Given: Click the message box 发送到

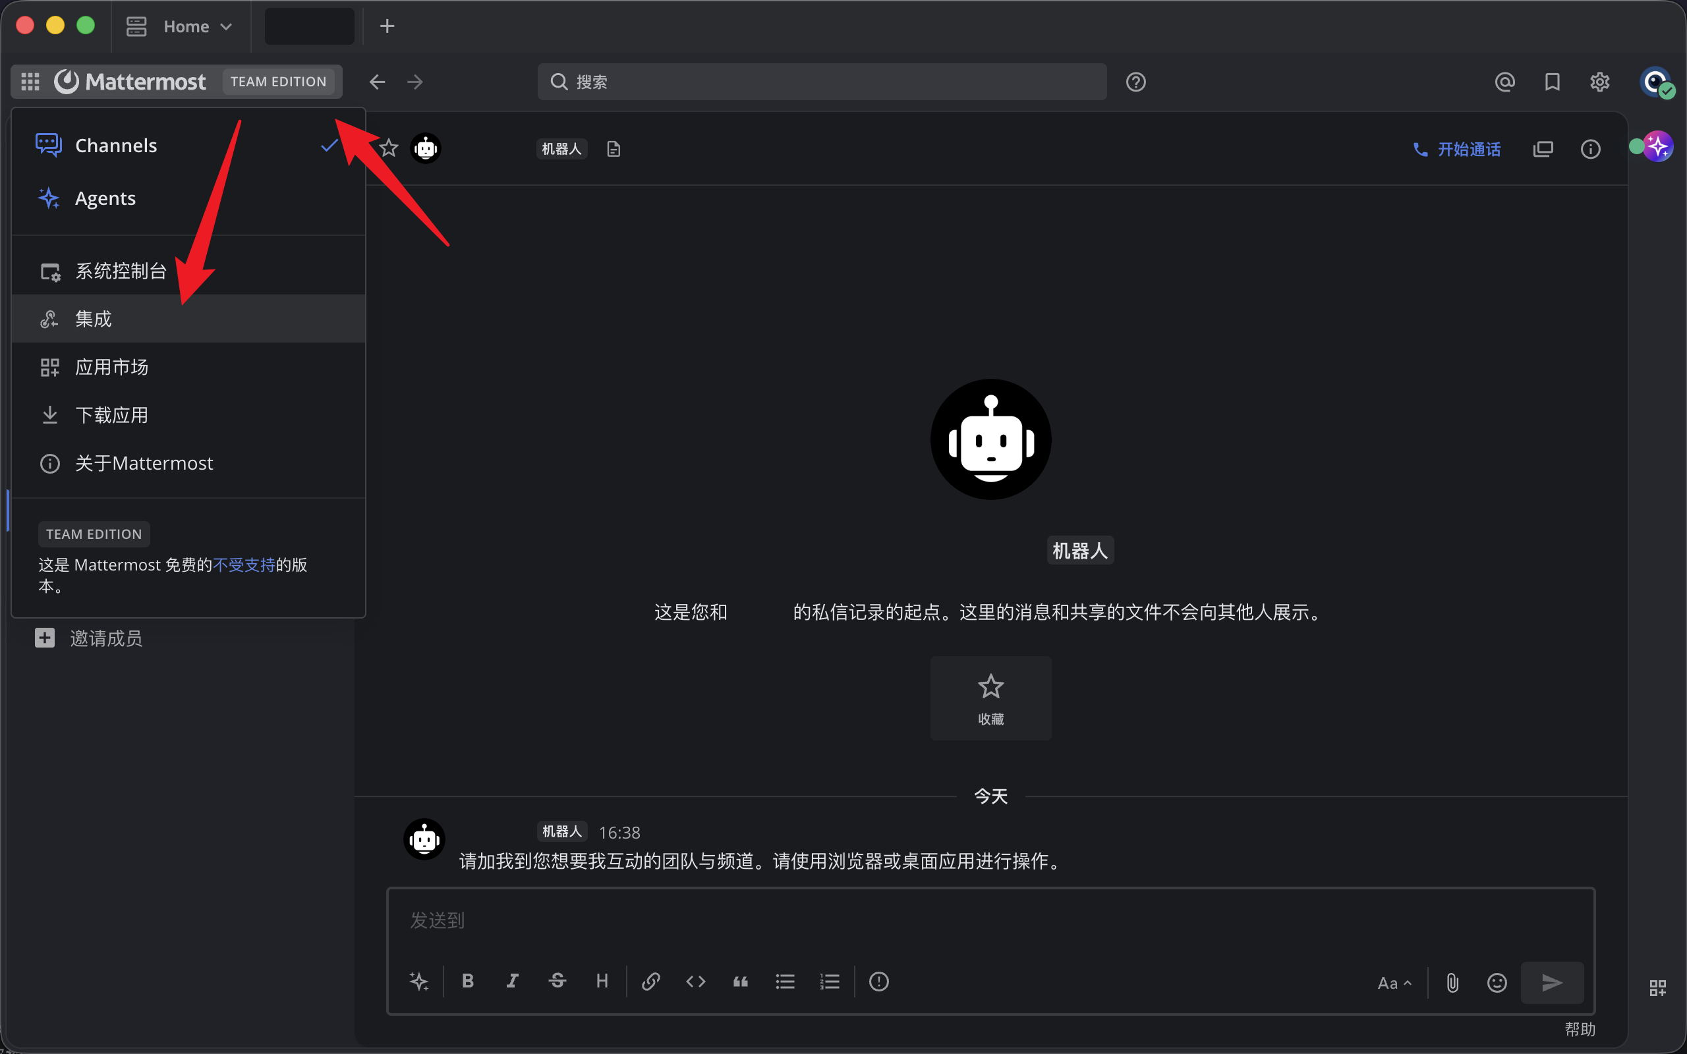Looking at the screenshot, I should click(990, 920).
